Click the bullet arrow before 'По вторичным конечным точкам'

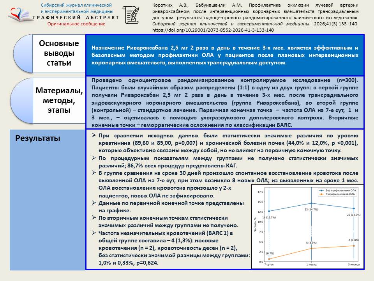click(94, 218)
